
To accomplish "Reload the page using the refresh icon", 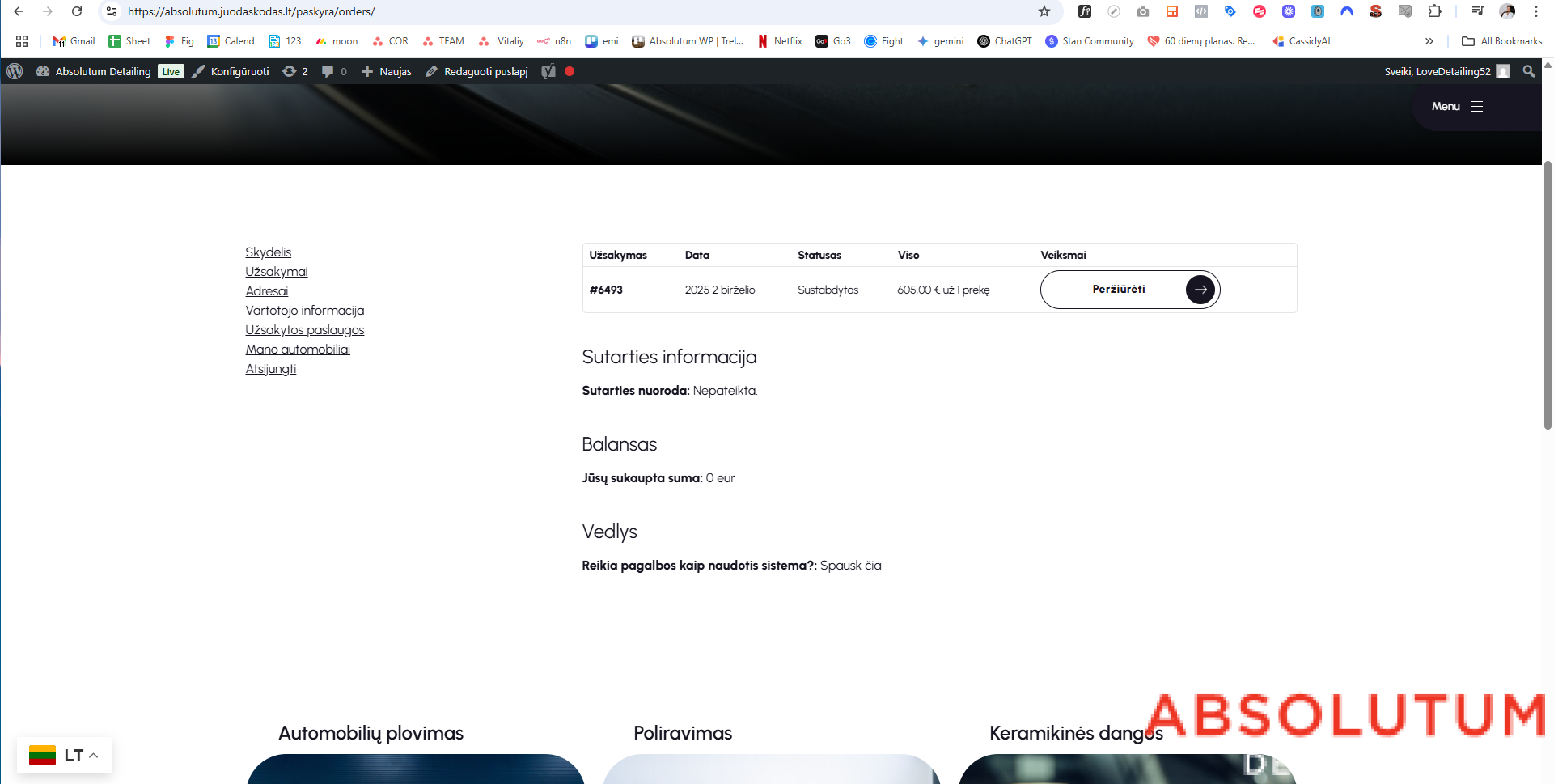I will (x=77, y=11).
